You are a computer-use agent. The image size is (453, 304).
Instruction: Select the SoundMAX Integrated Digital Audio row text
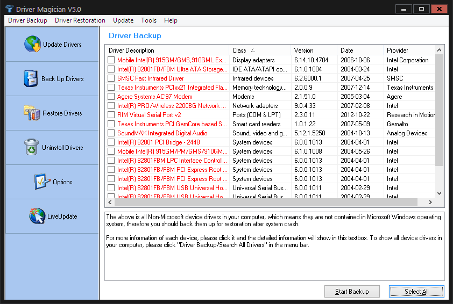click(162, 133)
